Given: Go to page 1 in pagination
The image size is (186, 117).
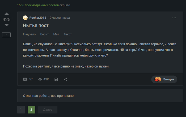Looking at the screenshot, I should 21,110.
